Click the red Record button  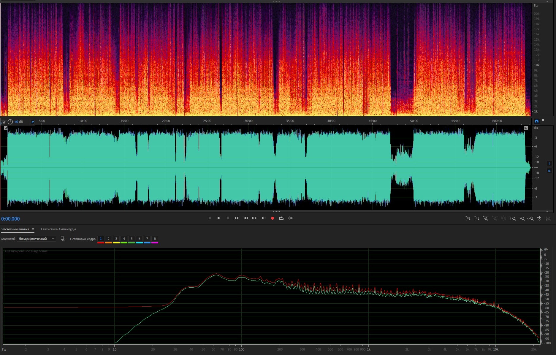272,218
